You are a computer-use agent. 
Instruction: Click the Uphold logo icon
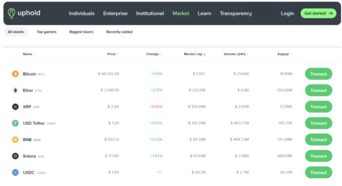[x=11, y=13]
